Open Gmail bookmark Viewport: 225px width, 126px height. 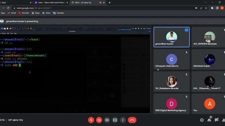12,13
